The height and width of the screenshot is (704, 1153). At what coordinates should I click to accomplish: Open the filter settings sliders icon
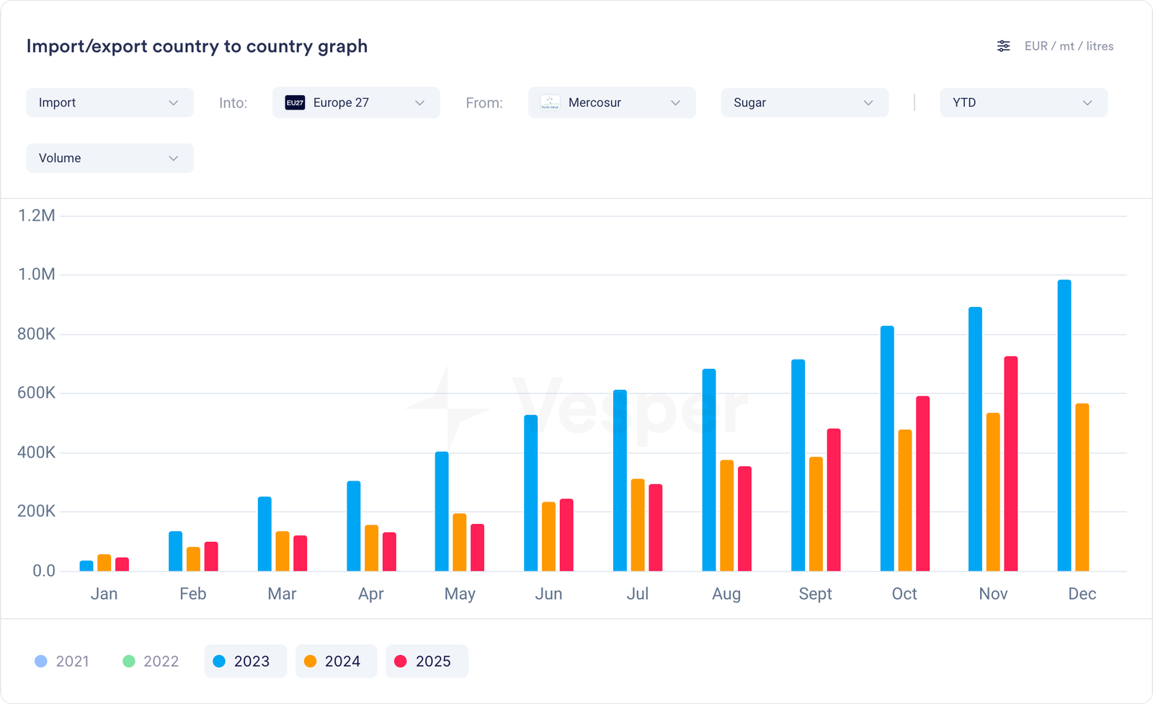point(1003,46)
